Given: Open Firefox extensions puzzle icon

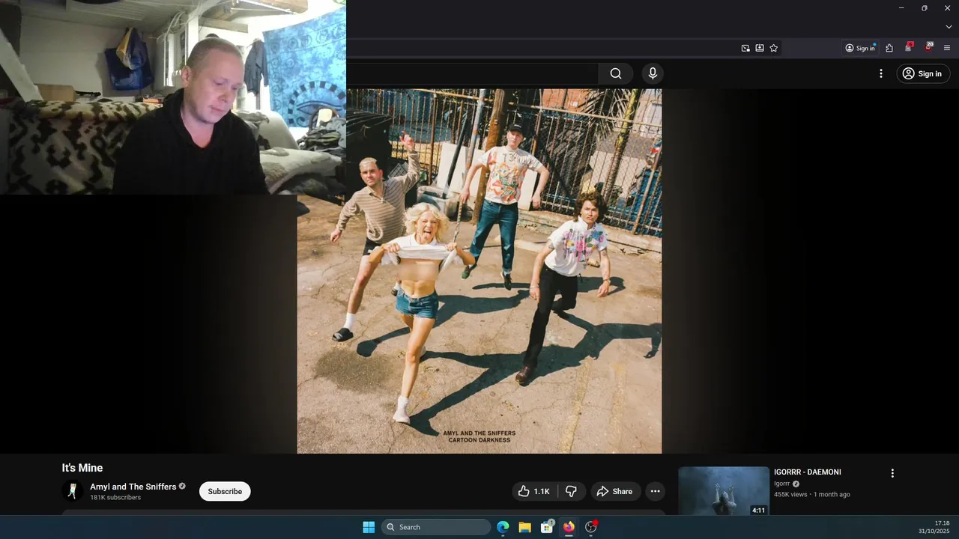Looking at the screenshot, I should 889,48.
